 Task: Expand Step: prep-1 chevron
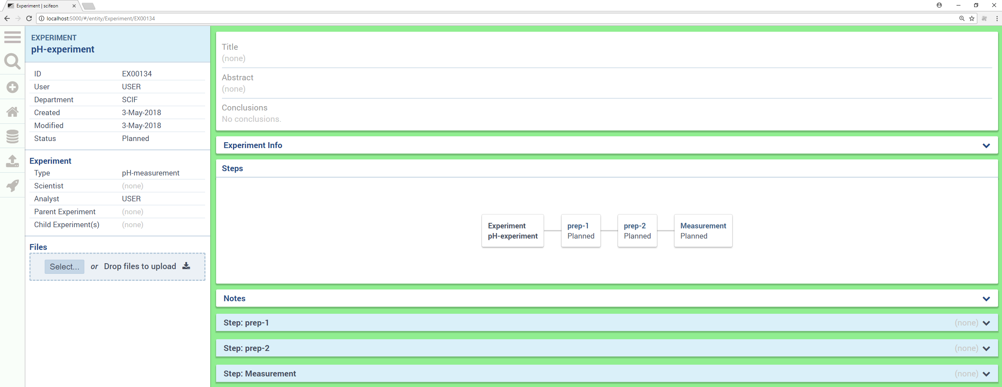(986, 323)
